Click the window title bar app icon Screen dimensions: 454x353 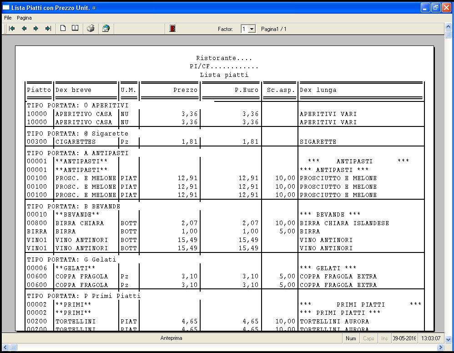tap(6, 8)
